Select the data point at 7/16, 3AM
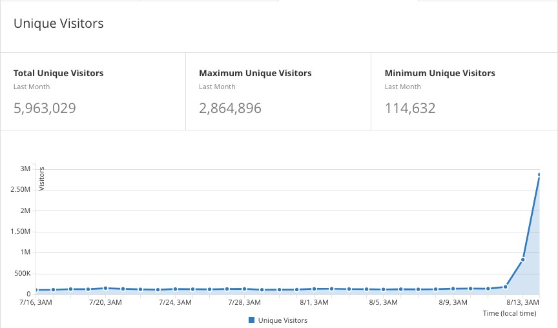558x328 pixels. [x=36, y=290]
